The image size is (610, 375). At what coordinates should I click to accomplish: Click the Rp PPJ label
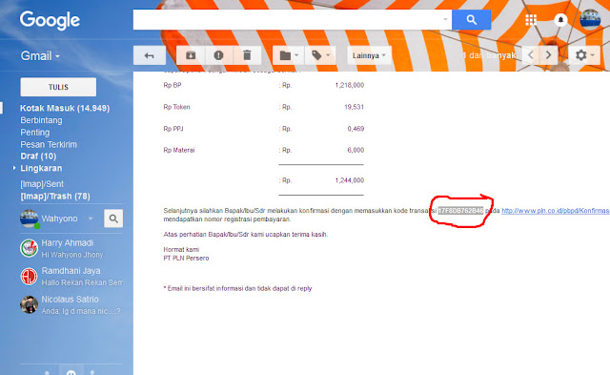click(x=173, y=129)
